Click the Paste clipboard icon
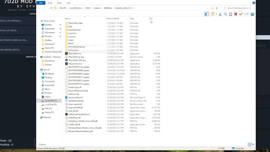Image resolution: width=270 pixels, height=152 pixels. click(230, 14)
